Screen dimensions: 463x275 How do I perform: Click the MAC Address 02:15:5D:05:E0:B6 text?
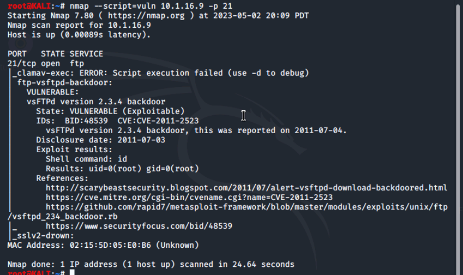click(103, 245)
